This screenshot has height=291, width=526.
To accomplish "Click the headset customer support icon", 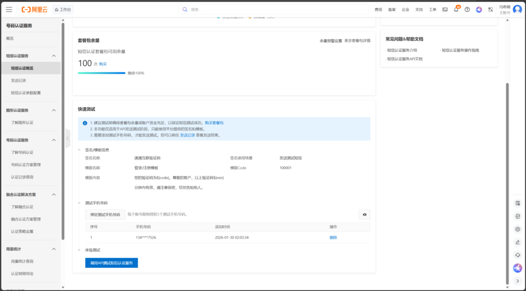I will coord(518,255).
